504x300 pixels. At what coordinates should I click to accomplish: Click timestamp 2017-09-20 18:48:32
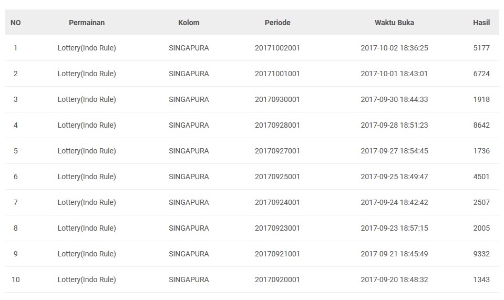click(394, 280)
